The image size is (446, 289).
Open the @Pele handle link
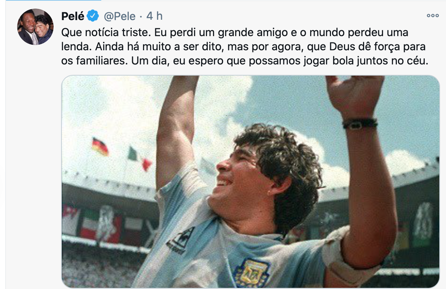[120, 16]
